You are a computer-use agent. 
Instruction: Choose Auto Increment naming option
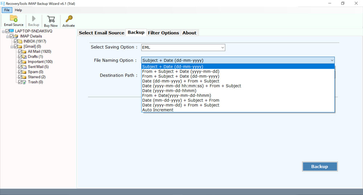pyautogui.click(x=238, y=110)
